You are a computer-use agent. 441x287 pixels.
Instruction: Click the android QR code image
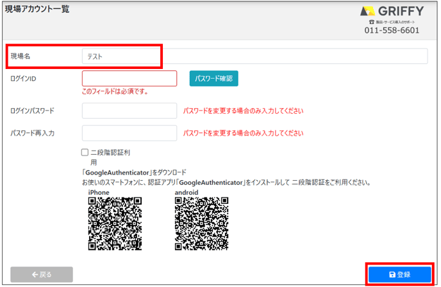click(x=201, y=223)
